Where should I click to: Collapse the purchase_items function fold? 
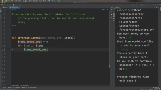point(11,38)
